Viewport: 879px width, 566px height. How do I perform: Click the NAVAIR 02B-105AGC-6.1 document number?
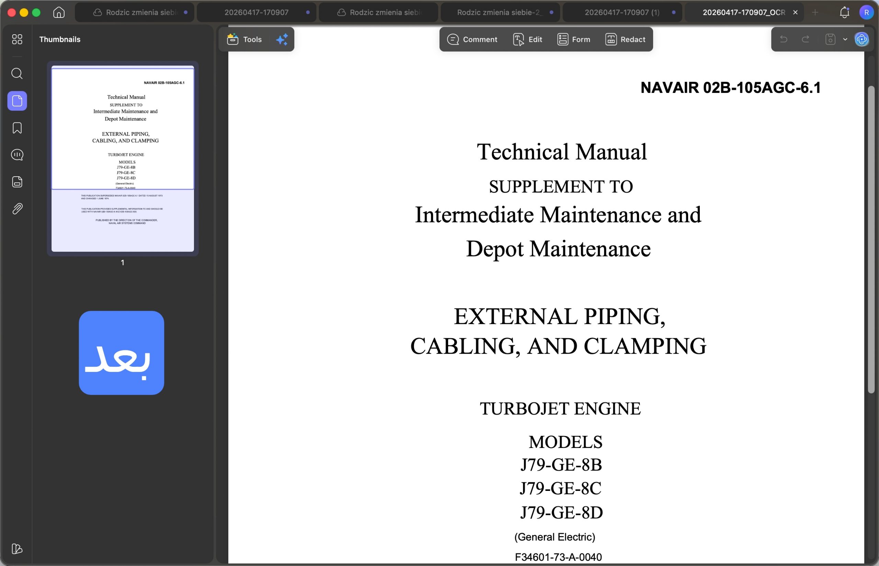[x=730, y=88]
